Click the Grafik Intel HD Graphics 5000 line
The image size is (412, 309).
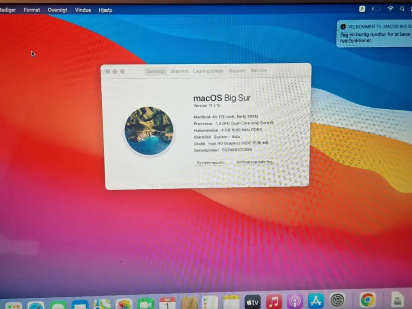click(x=231, y=143)
